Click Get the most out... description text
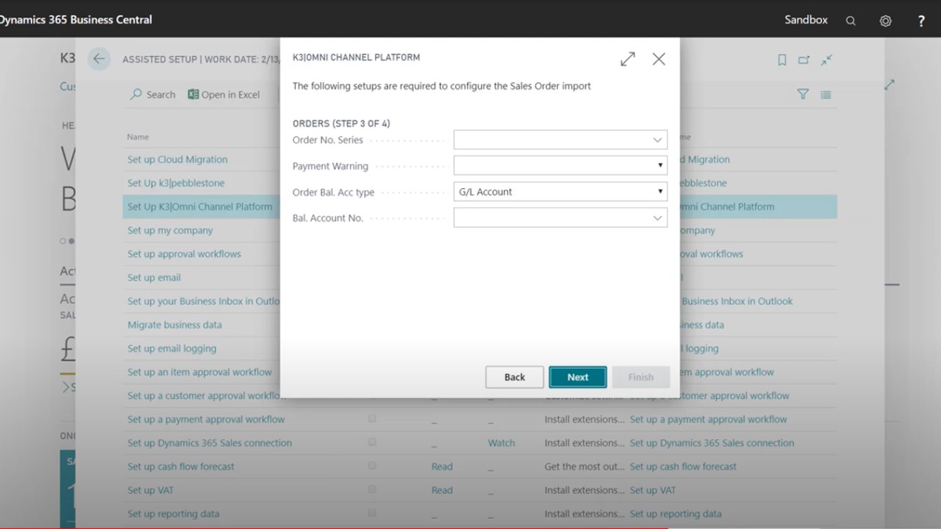Screen dimensions: 941x529 pos(584,466)
